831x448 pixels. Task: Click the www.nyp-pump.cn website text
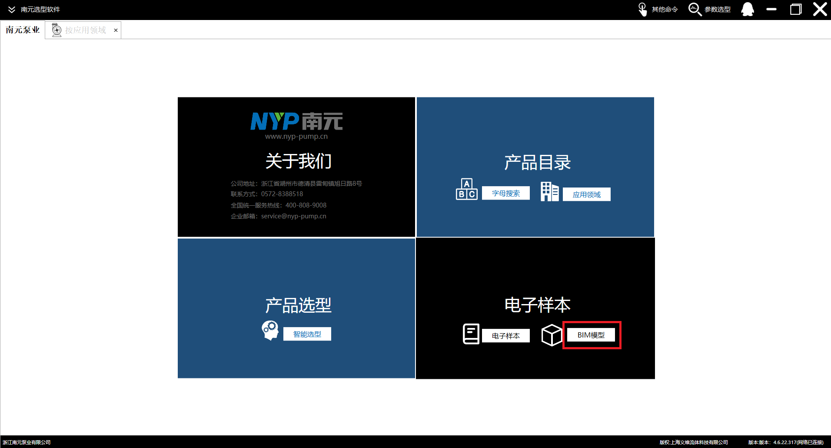click(x=296, y=136)
